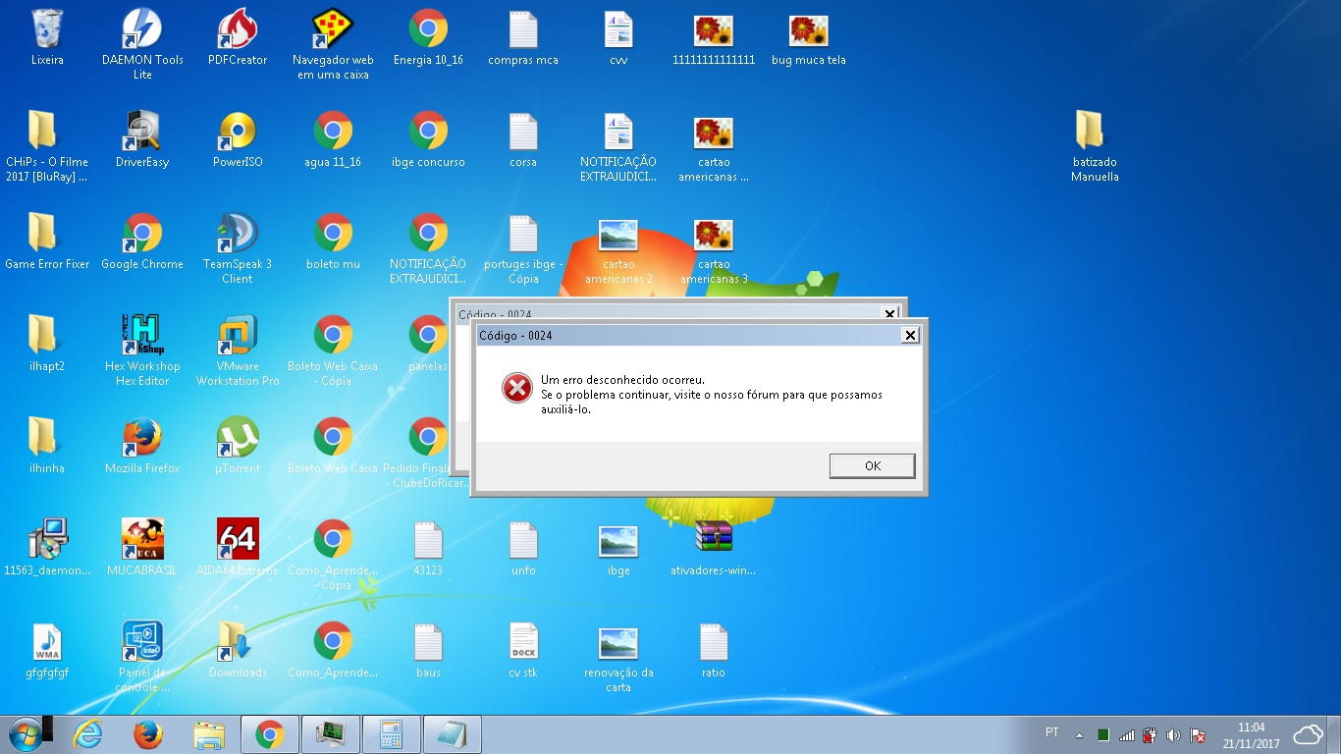Select the DriverEasy desktop icon
The height and width of the screenshot is (754, 1341).
[142, 134]
